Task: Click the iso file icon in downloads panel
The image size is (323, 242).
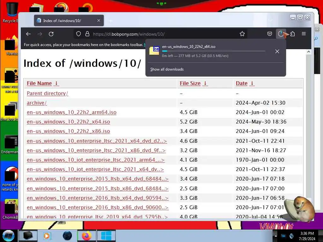Action: coord(154,51)
